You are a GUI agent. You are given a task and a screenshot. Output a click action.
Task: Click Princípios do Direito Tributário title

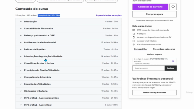[42, 70]
